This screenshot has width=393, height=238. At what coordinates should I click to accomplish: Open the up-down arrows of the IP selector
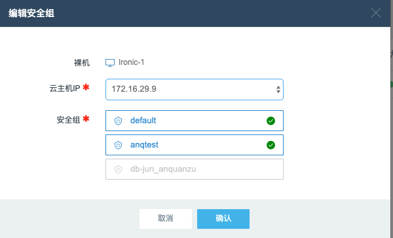coord(278,89)
